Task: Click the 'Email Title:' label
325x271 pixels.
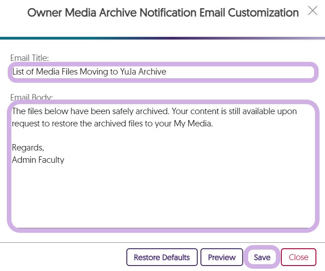Action: (30, 58)
